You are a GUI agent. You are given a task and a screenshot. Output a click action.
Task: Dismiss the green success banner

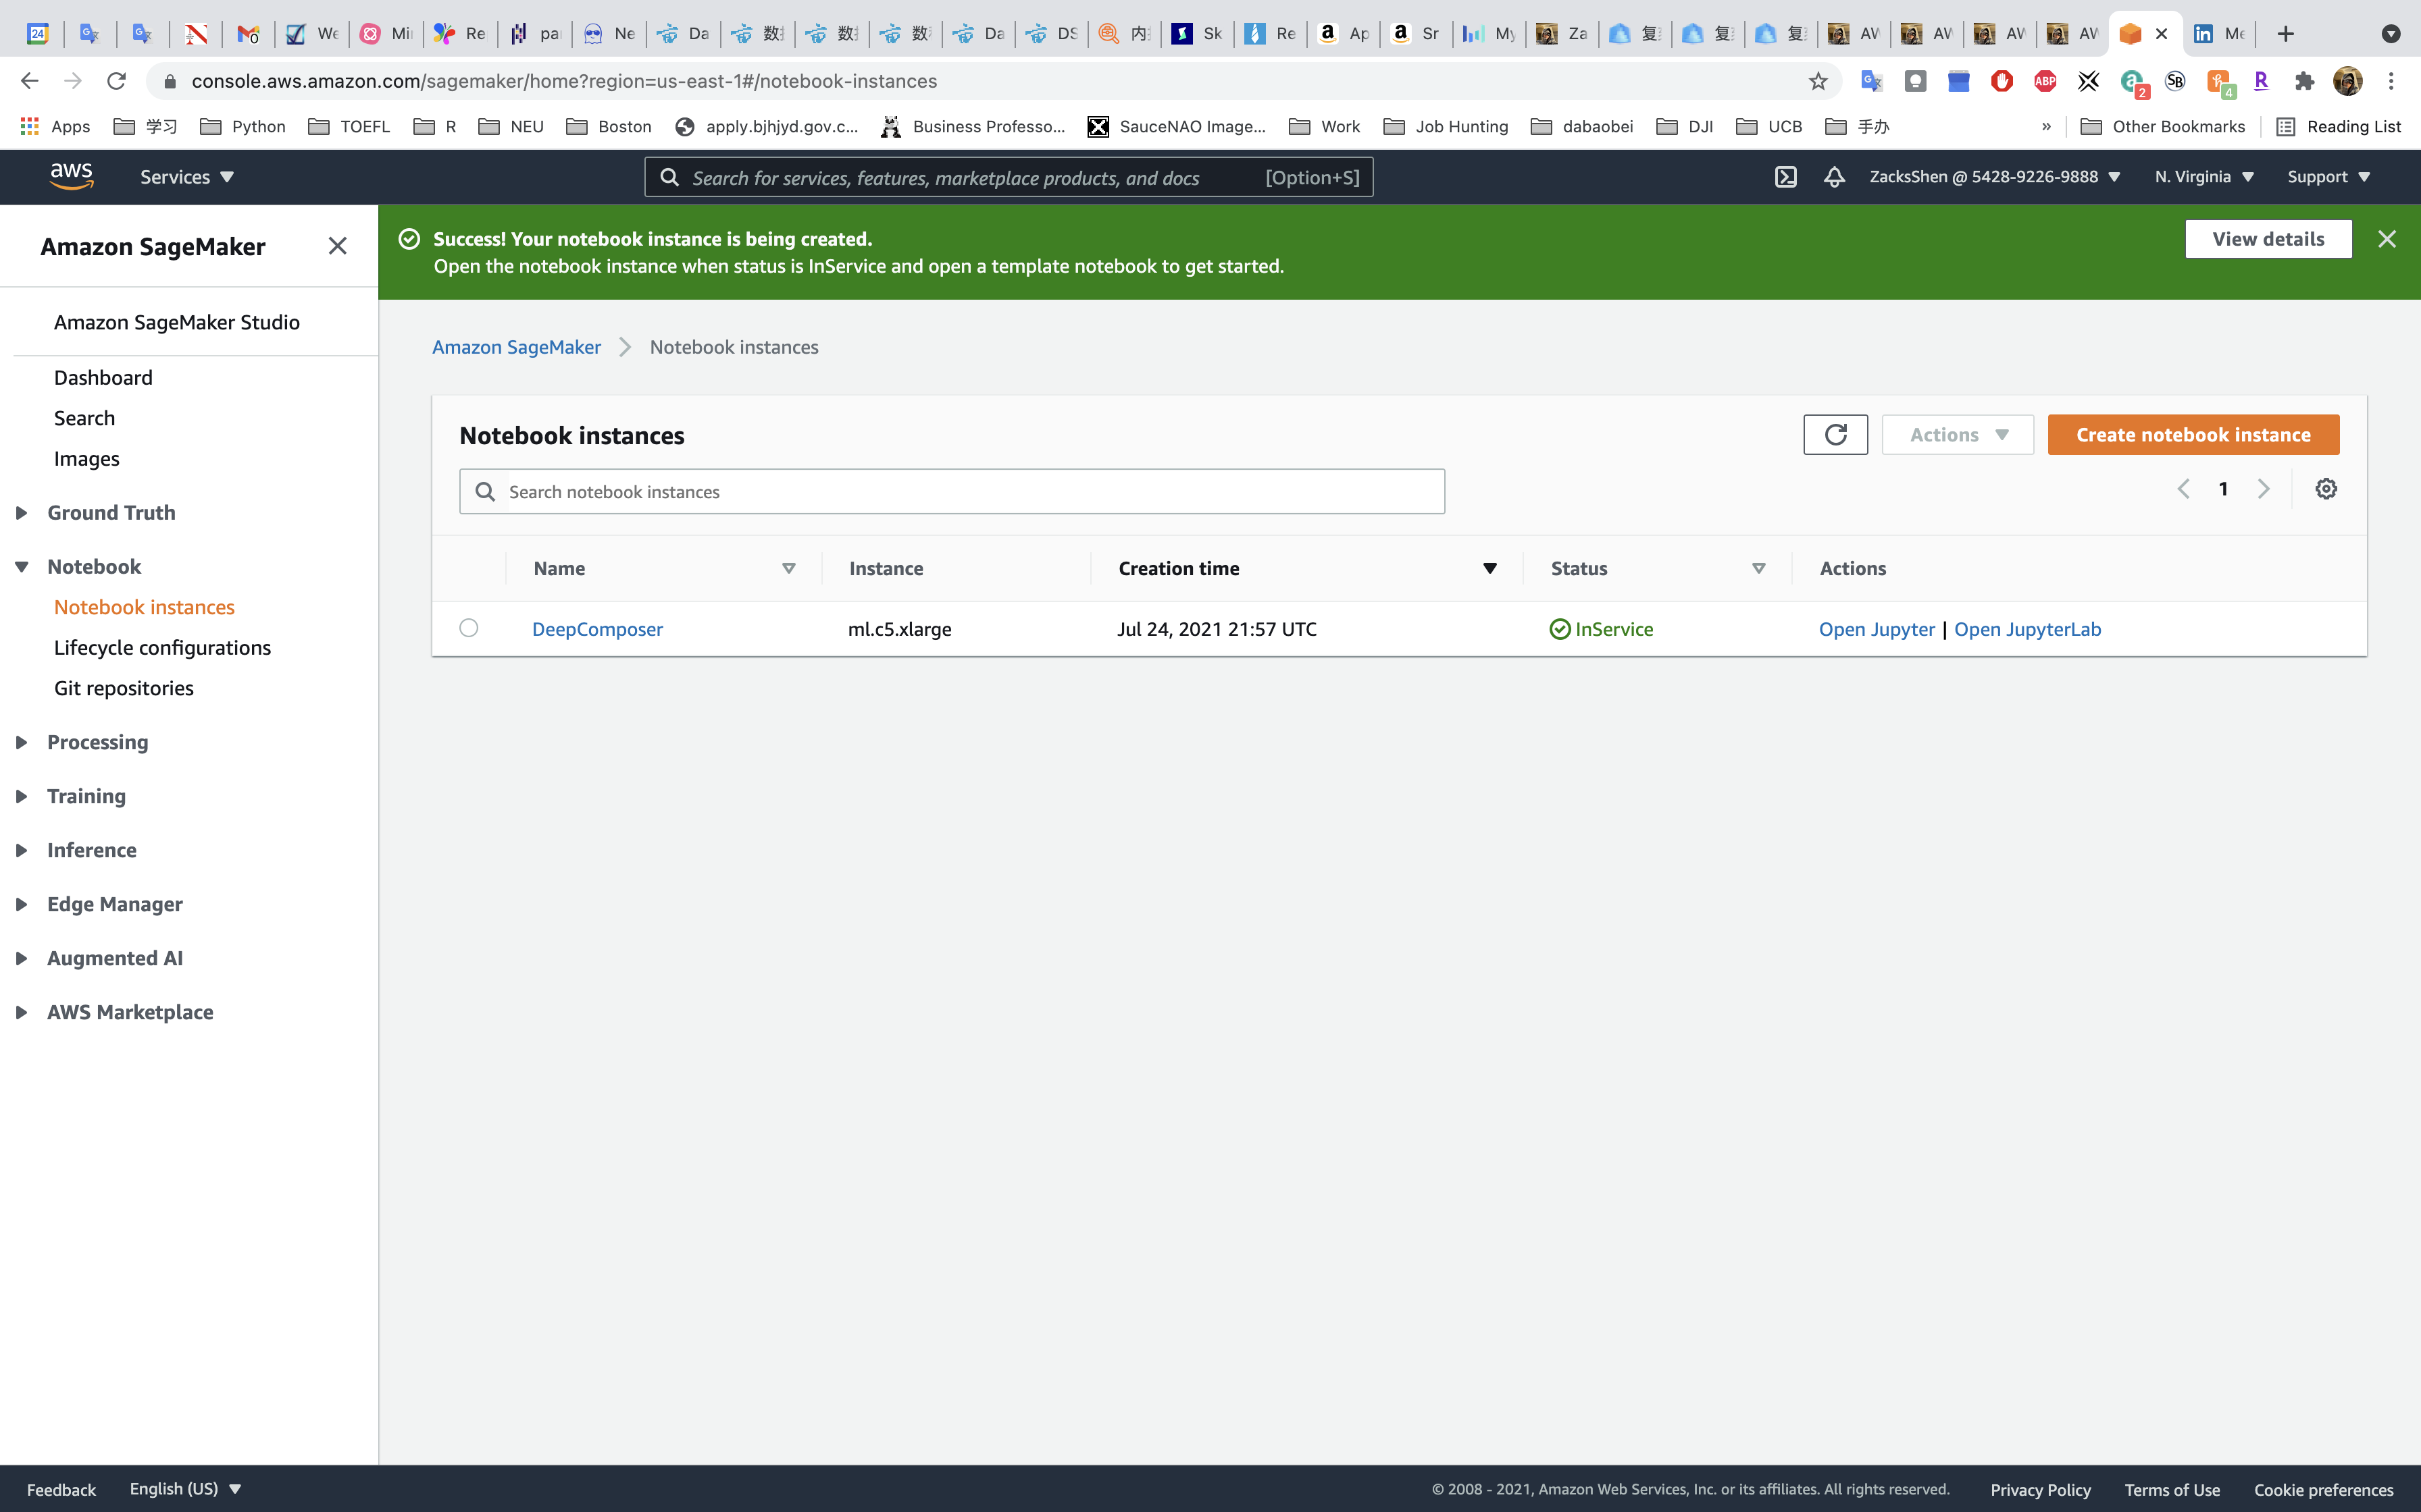pyautogui.click(x=2387, y=239)
